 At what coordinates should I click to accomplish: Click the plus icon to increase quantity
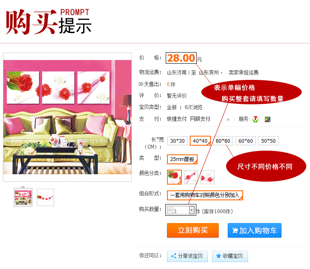[x=191, y=210]
